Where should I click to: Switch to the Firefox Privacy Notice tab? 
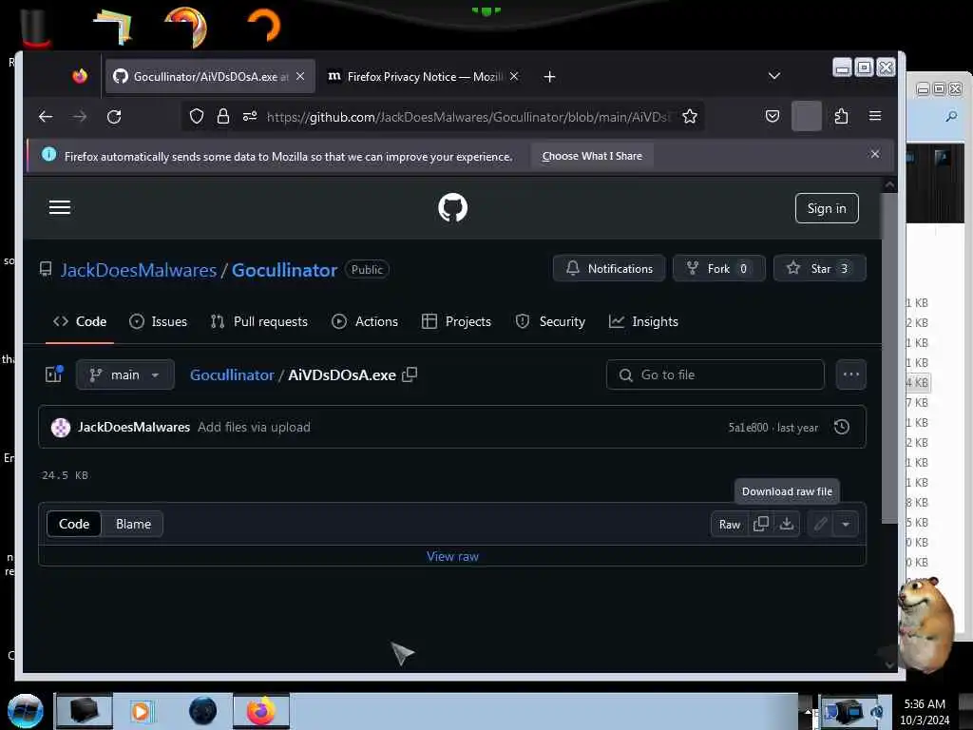(x=422, y=76)
